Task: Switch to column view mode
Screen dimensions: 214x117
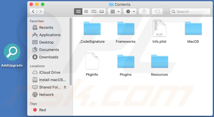Action: 94,12
